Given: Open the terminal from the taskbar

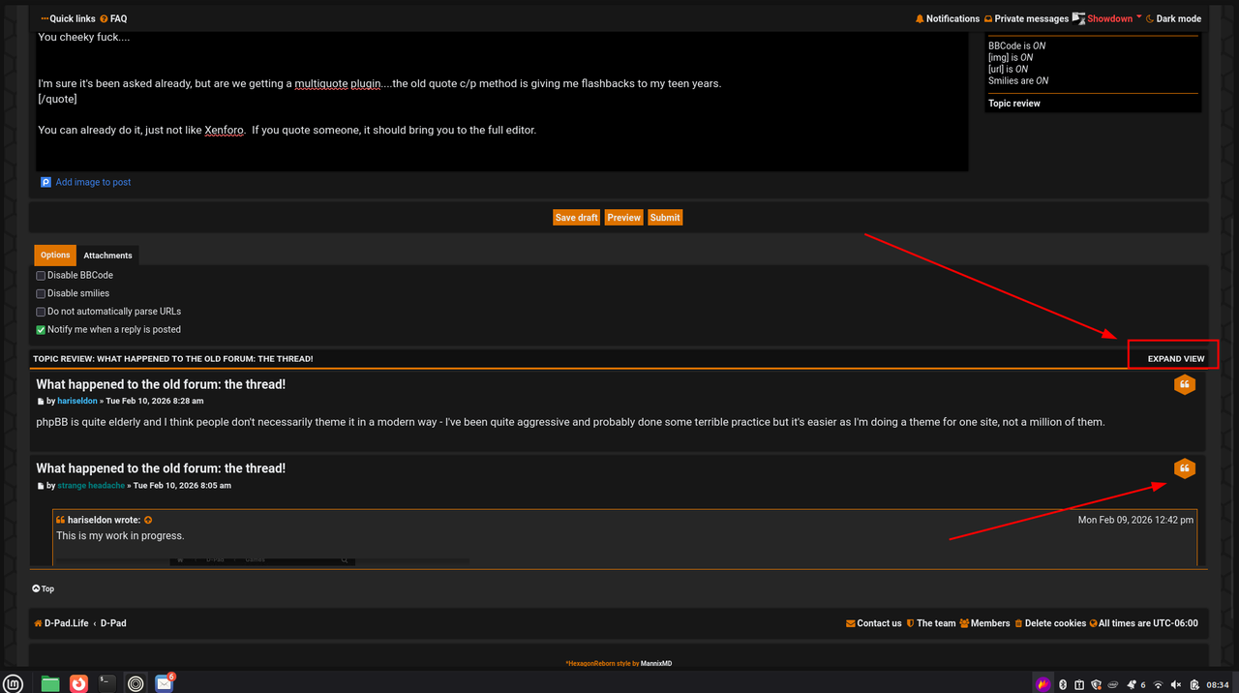Looking at the screenshot, I should pyautogui.click(x=107, y=683).
